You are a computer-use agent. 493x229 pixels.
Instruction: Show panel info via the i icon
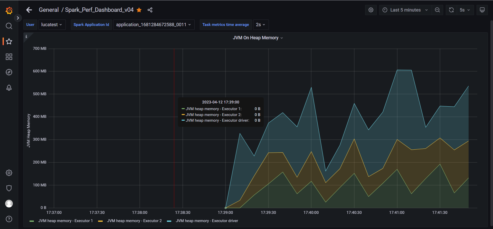[26, 36]
